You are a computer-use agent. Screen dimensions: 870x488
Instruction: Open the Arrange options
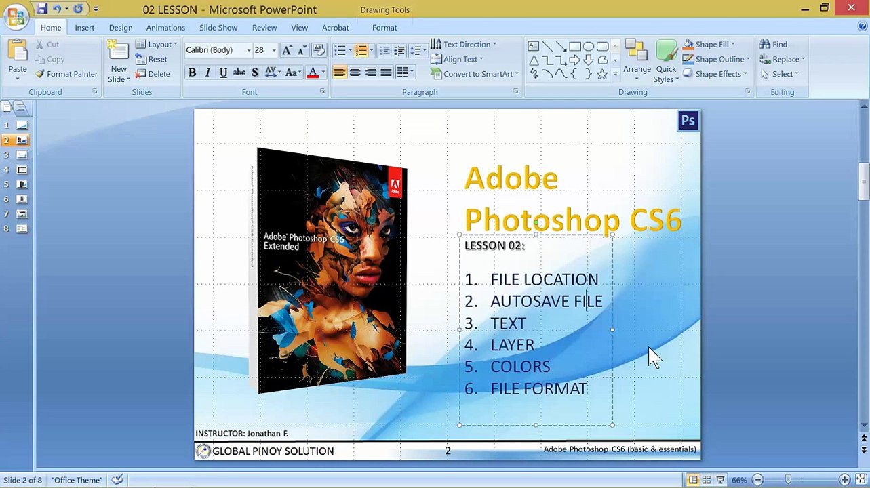637,61
